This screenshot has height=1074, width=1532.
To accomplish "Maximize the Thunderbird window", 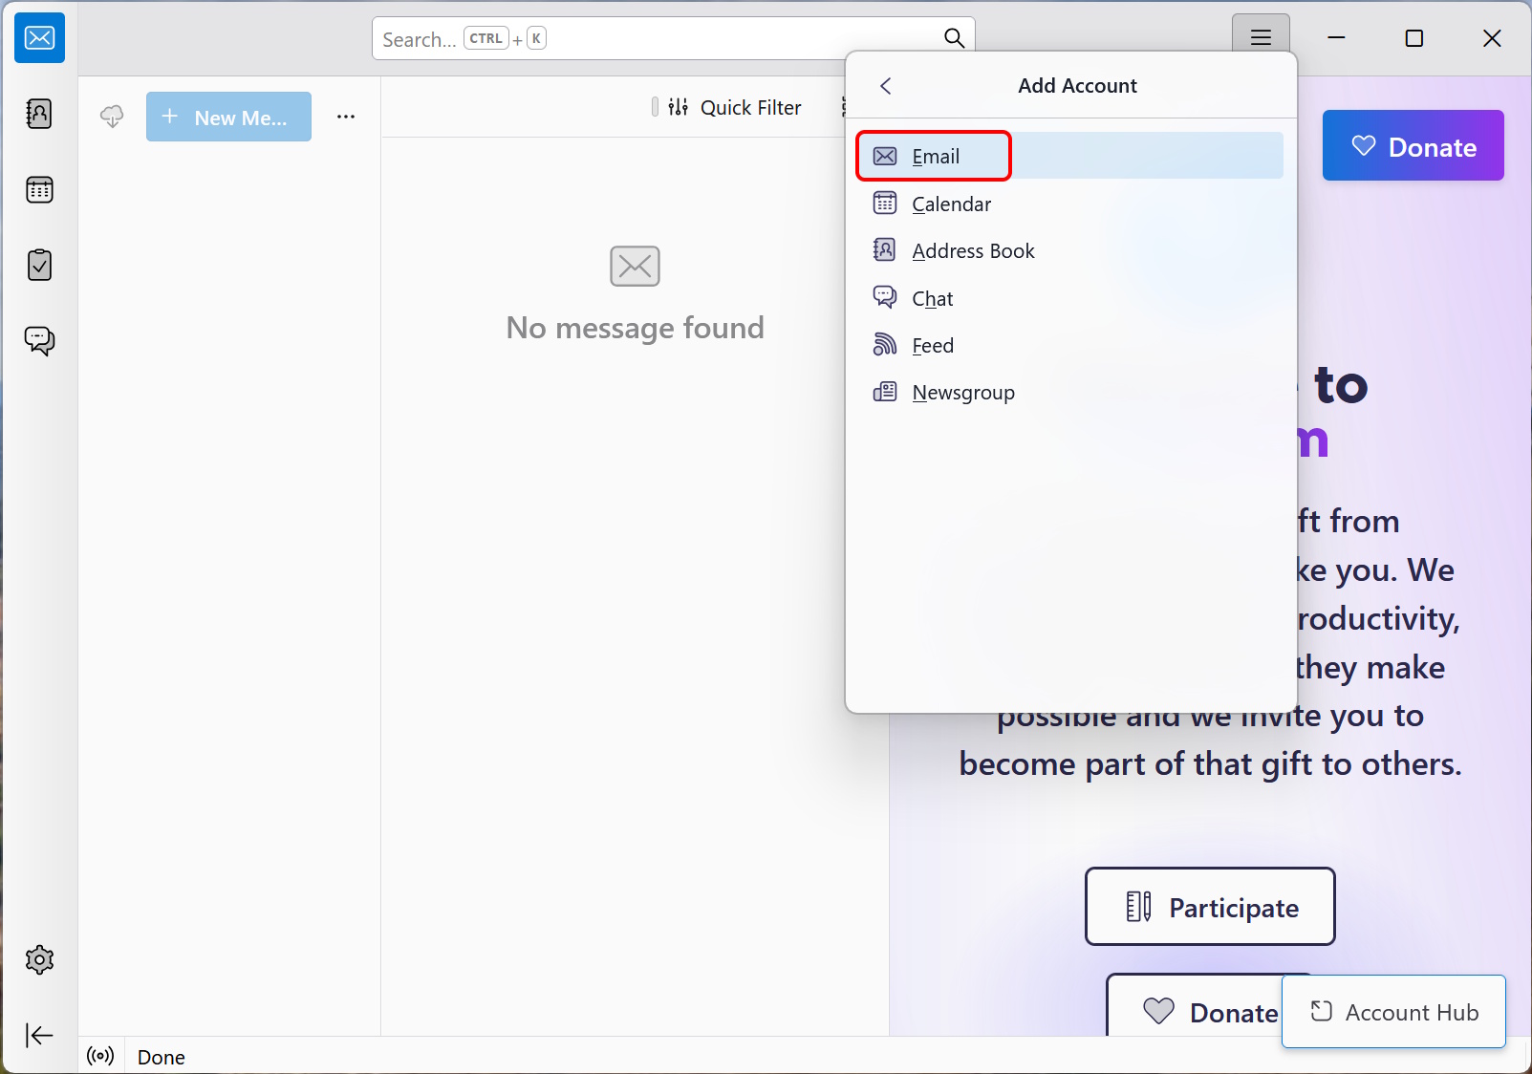I will click(1413, 38).
